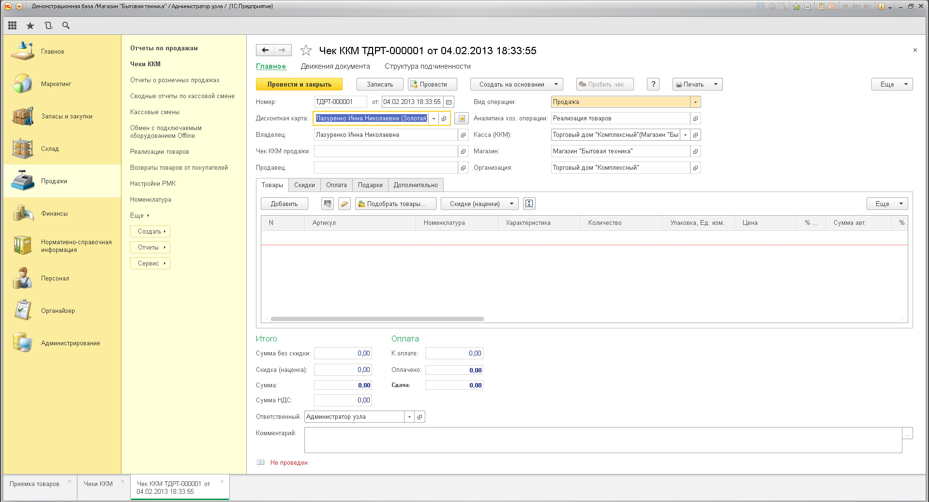Open Владелец field link icon
The width and height of the screenshot is (929, 502).
[463, 135]
